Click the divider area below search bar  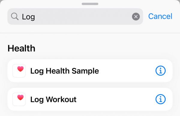pyautogui.click(x=90, y=33)
